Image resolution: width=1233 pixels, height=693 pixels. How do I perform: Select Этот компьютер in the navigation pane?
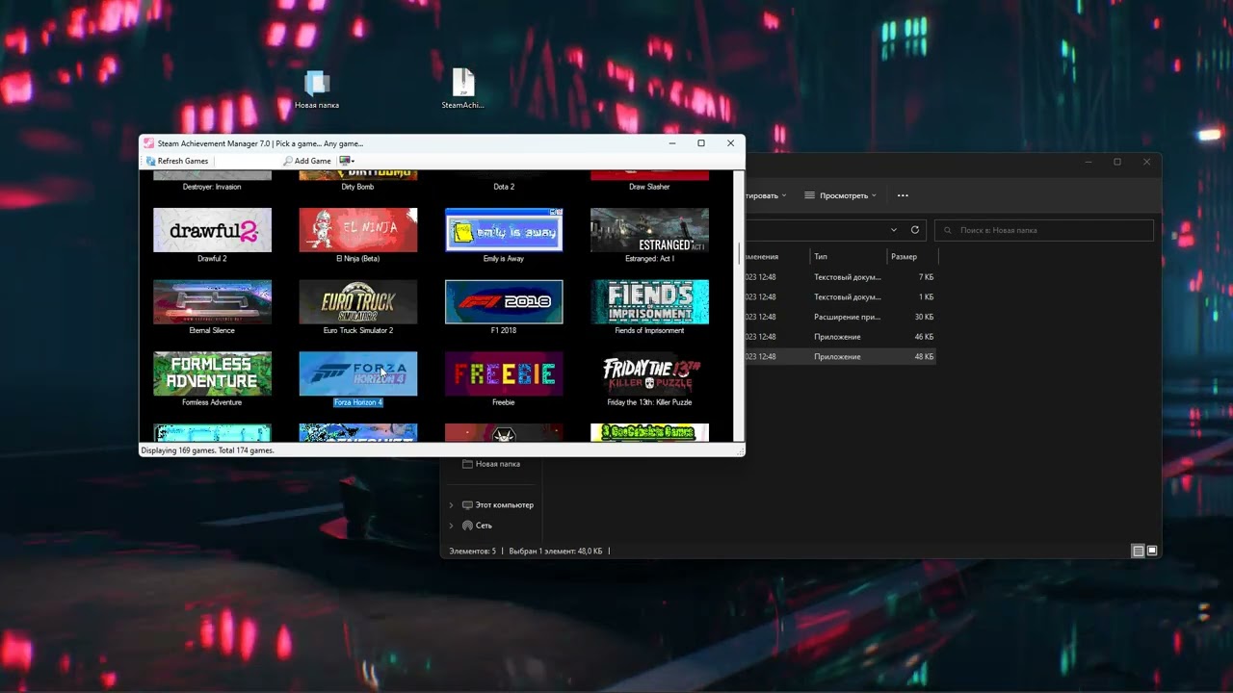(498, 505)
